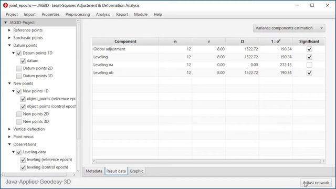Image resolution: width=336 pixels, height=189 pixels.
Task: Uncheck leveling (control epoch) checkbox
Action: (x=23, y=167)
